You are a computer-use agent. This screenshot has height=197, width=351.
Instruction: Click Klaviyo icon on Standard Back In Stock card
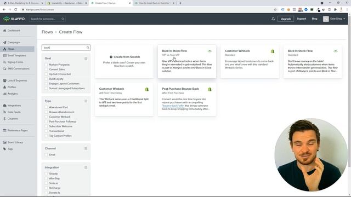(335, 51)
